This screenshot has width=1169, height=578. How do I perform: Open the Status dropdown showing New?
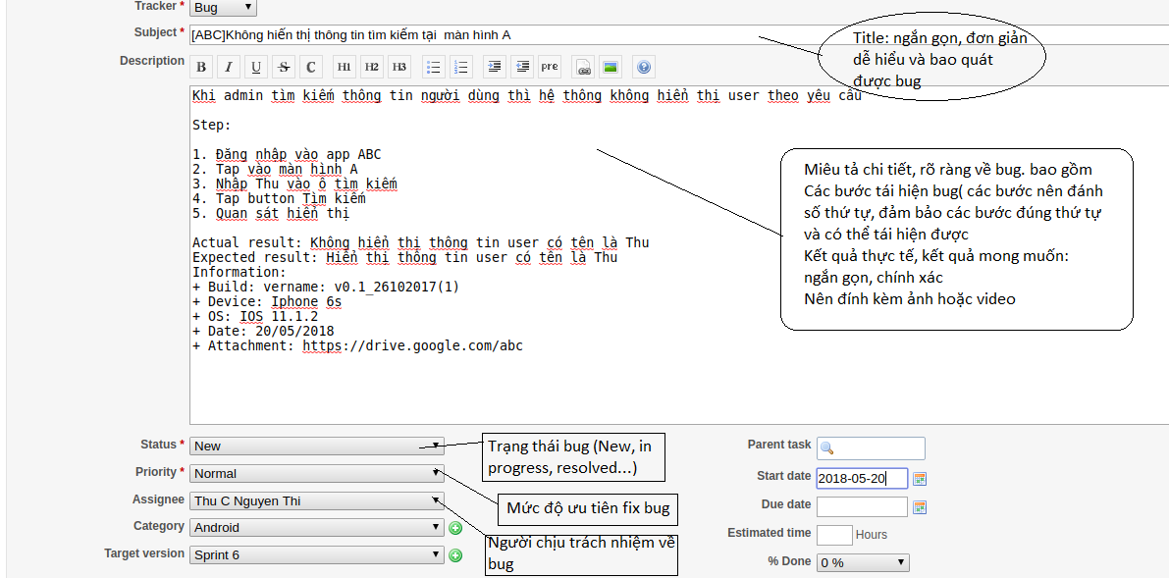317,446
